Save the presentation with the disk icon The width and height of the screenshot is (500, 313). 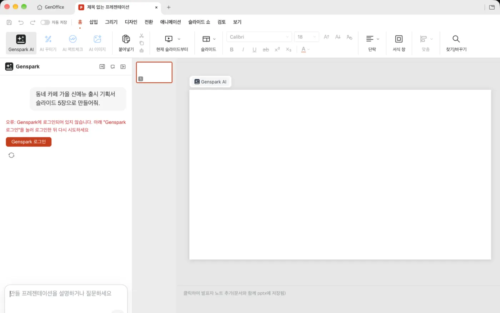tap(9, 22)
